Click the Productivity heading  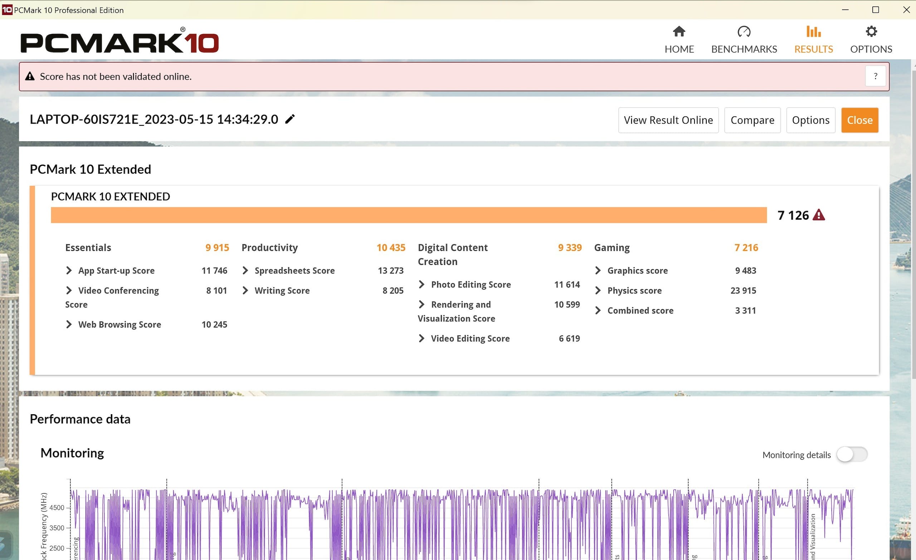(x=269, y=247)
